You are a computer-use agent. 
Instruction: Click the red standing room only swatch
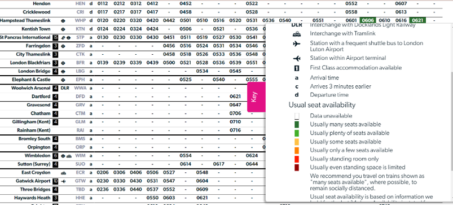pos(297,159)
